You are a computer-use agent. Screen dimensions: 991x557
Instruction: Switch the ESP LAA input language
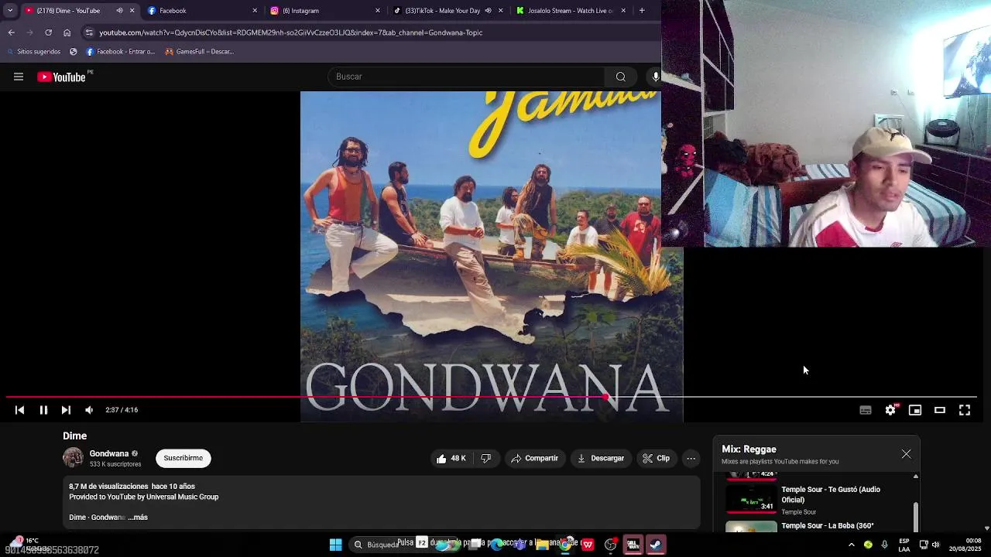click(904, 545)
